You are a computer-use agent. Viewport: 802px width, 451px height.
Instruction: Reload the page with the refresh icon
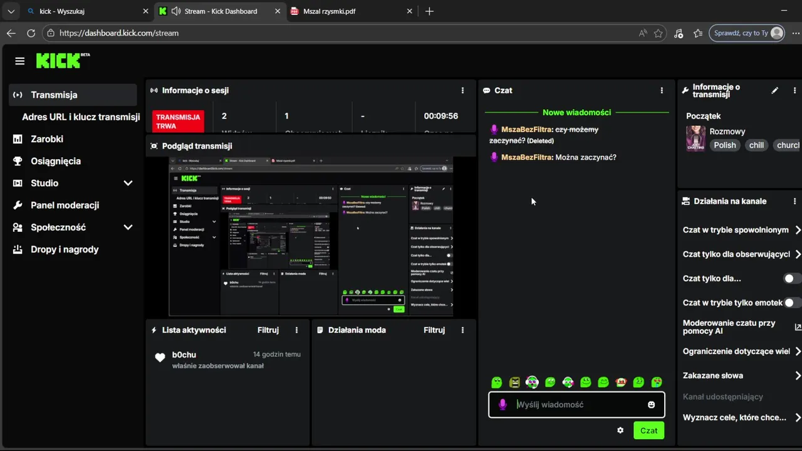pyautogui.click(x=31, y=33)
